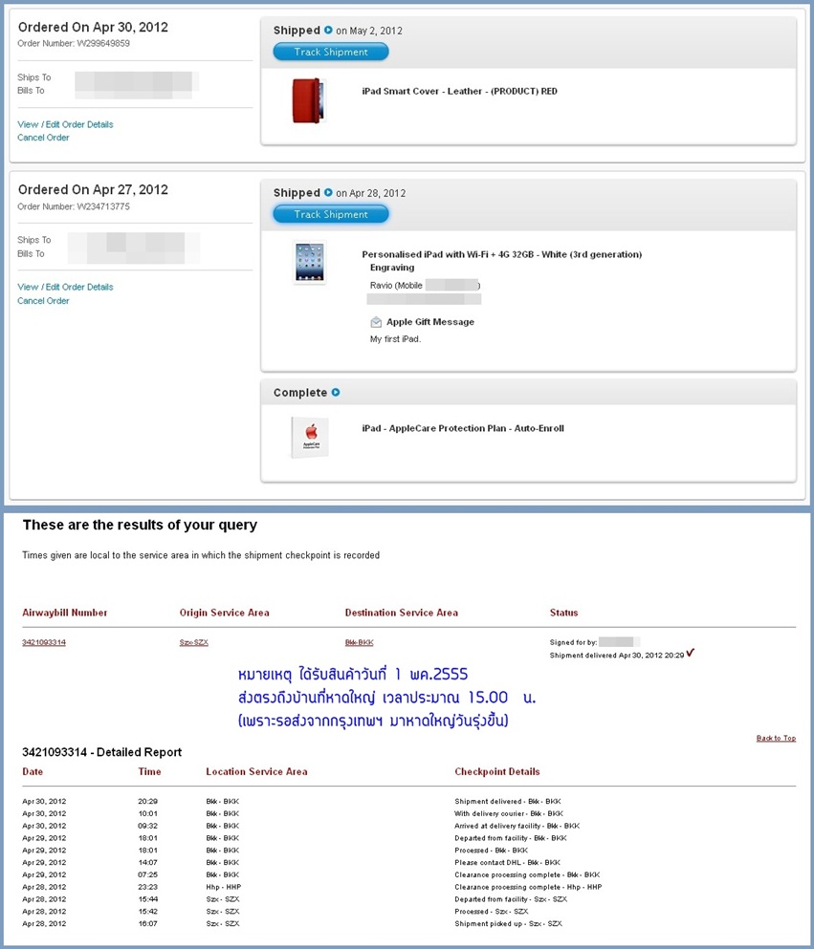This screenshot has height=949, width=814.
Task: Cancel Order for order W299649859
Action: click(x=43, y=138)
